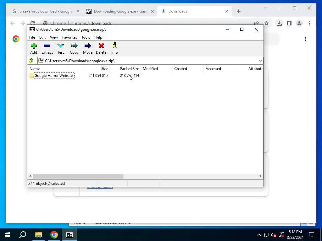Image resolution: width=322 pixels, height=241 pixels.
Task: Click the 7-Zip title bar icon
Action: [x=32, y=29]
